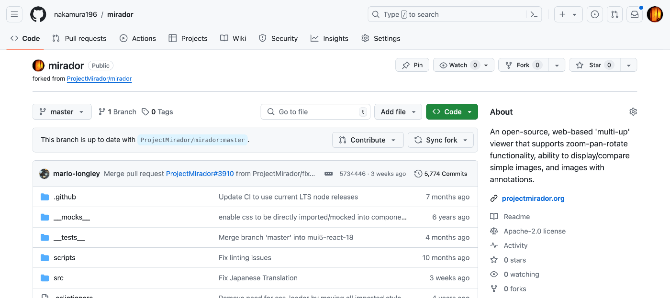
Task: Open the notifications inbox
Action: pyautogui.click(x=635, y=14)
